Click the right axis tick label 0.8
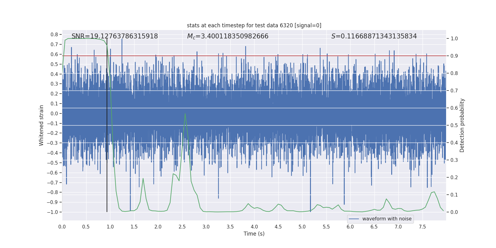 (x=454, y=73)
